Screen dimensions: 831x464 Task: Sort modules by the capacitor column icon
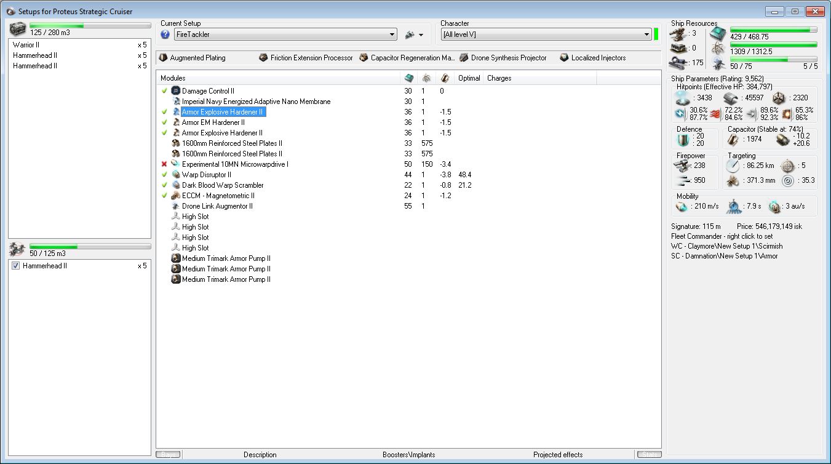coord(444,78)
